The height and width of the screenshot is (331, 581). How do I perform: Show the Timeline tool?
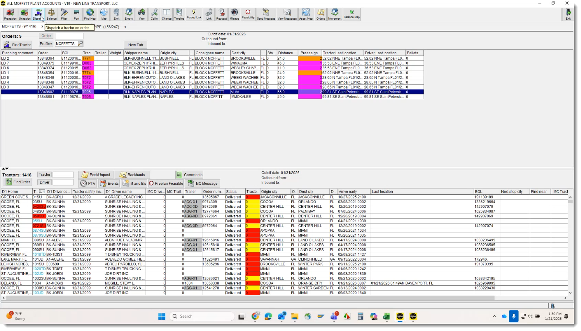coord(179,14)
